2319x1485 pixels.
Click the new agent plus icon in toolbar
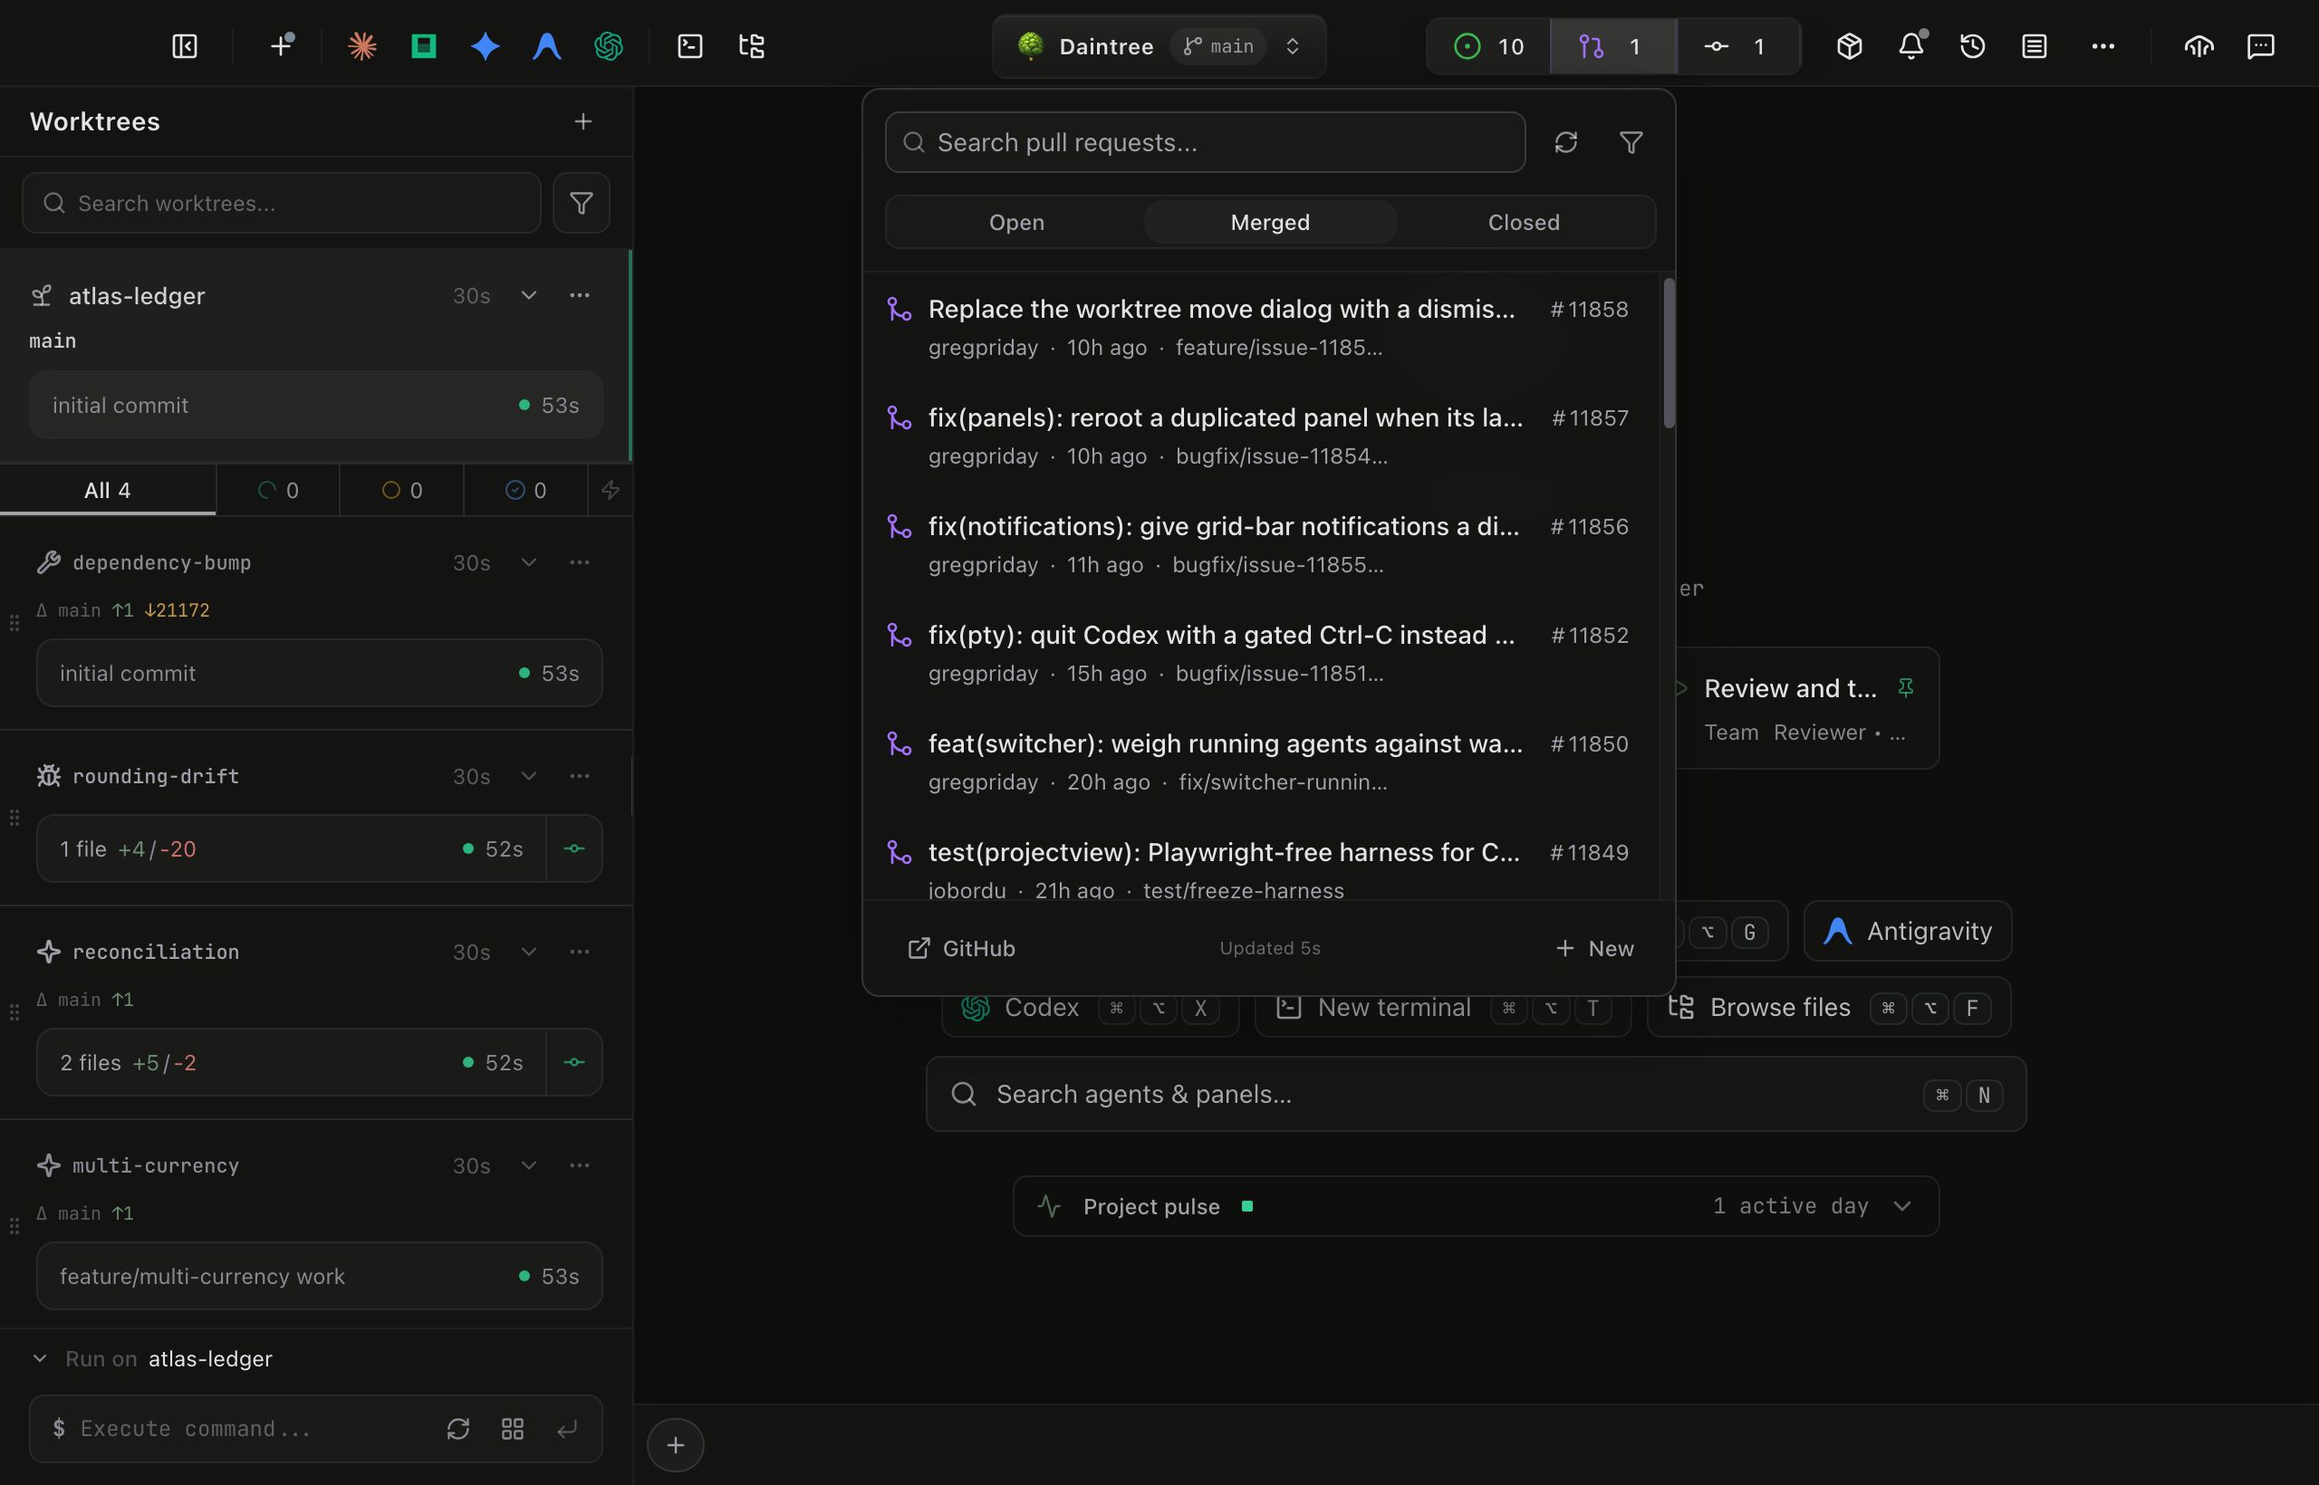click(x=282, y=45)
